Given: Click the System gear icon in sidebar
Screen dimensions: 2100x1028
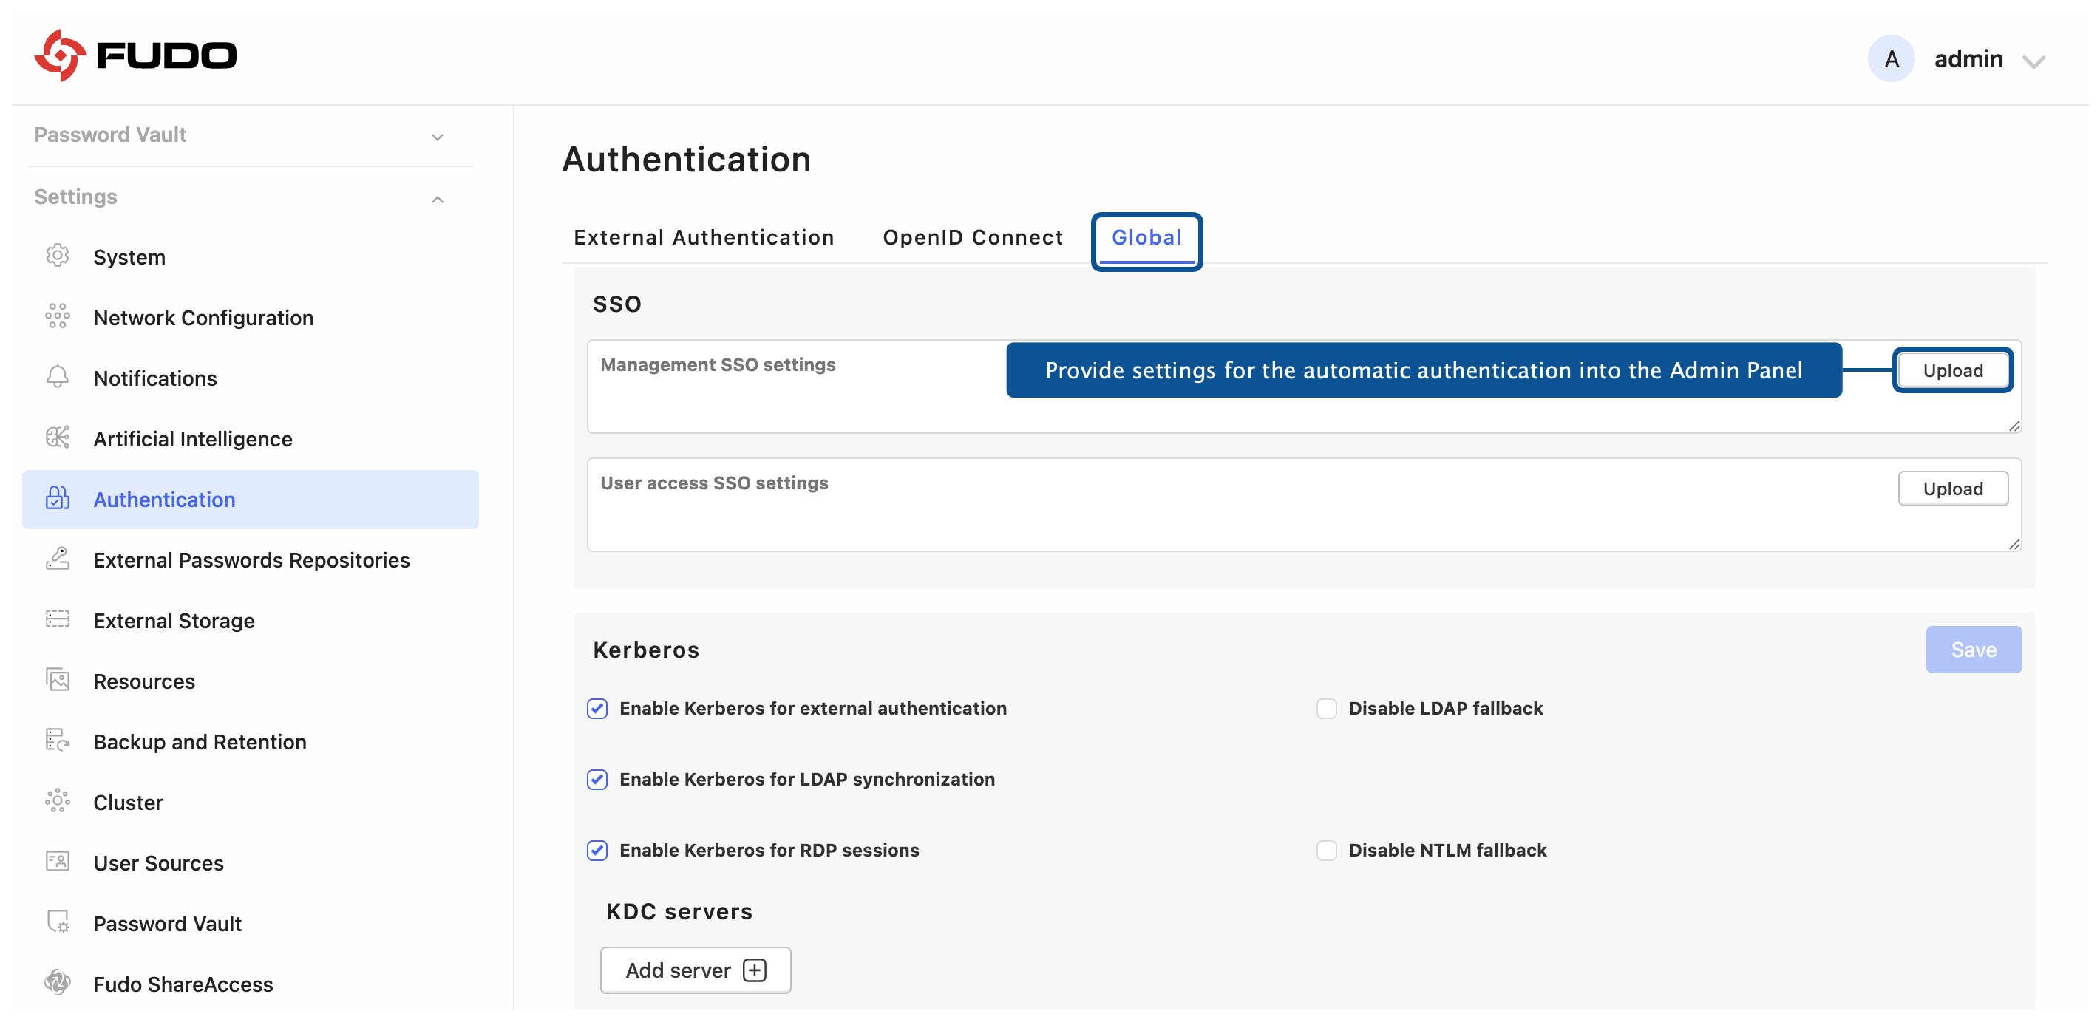Looking at the screenshot, I should click(57, 256).
